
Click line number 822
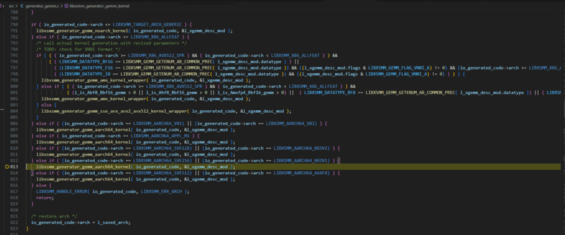pyautogui.click(x=15, y=222)
